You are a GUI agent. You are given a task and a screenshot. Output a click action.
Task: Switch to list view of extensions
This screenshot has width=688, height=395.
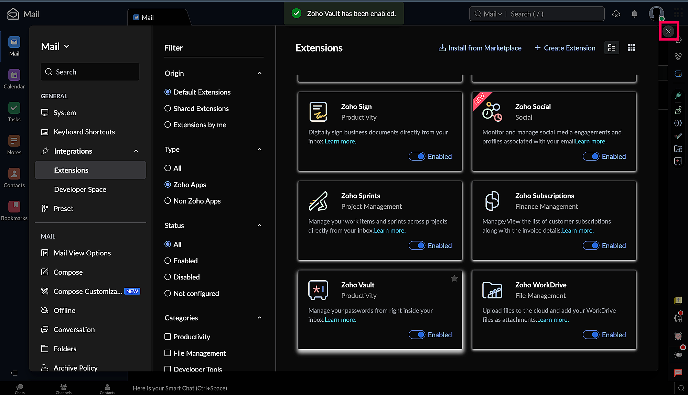(x=612, y=48)
